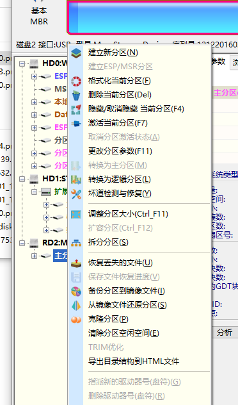Image resolution: width=238 pixels, height=405 pixels.
Task: Click the icon for 隐藏/取消隐藏 当前分区
Action: 76,109
